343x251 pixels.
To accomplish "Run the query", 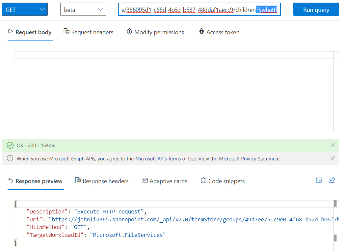I will (x=316, y=10).
